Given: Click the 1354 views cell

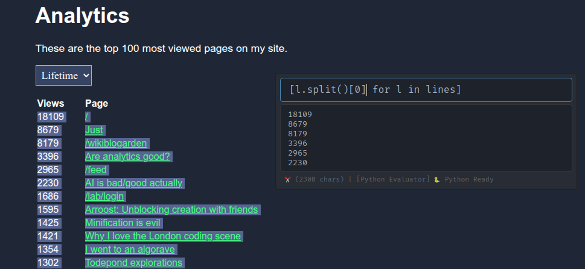Looking at the screenshot, I should tap(48, 249).
